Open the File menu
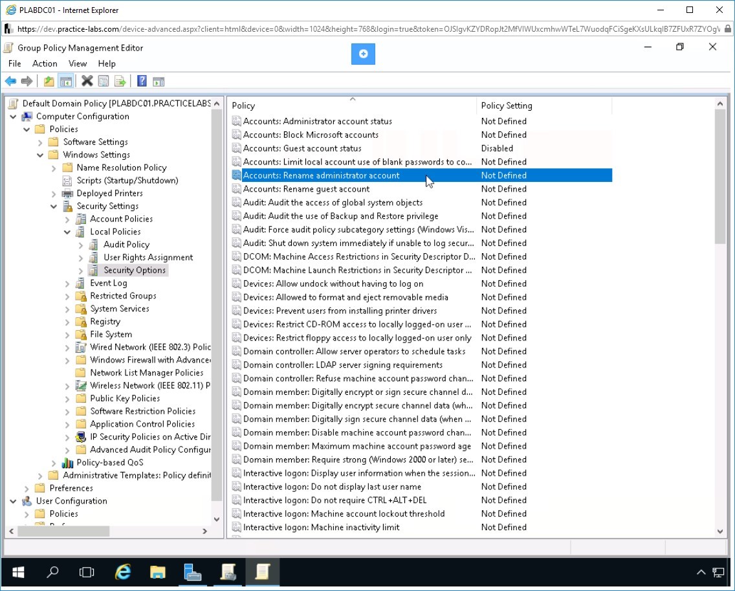735x591 pixels. (x=14, y=63)
